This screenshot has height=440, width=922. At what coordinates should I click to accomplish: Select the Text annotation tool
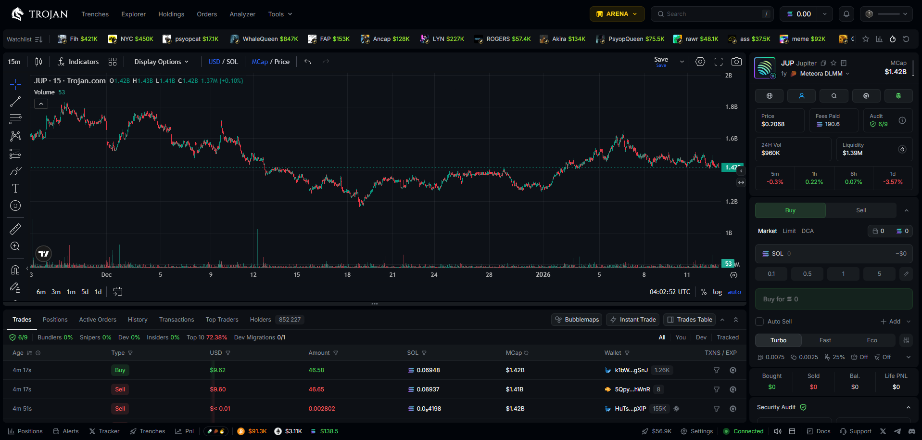point(15,188)
